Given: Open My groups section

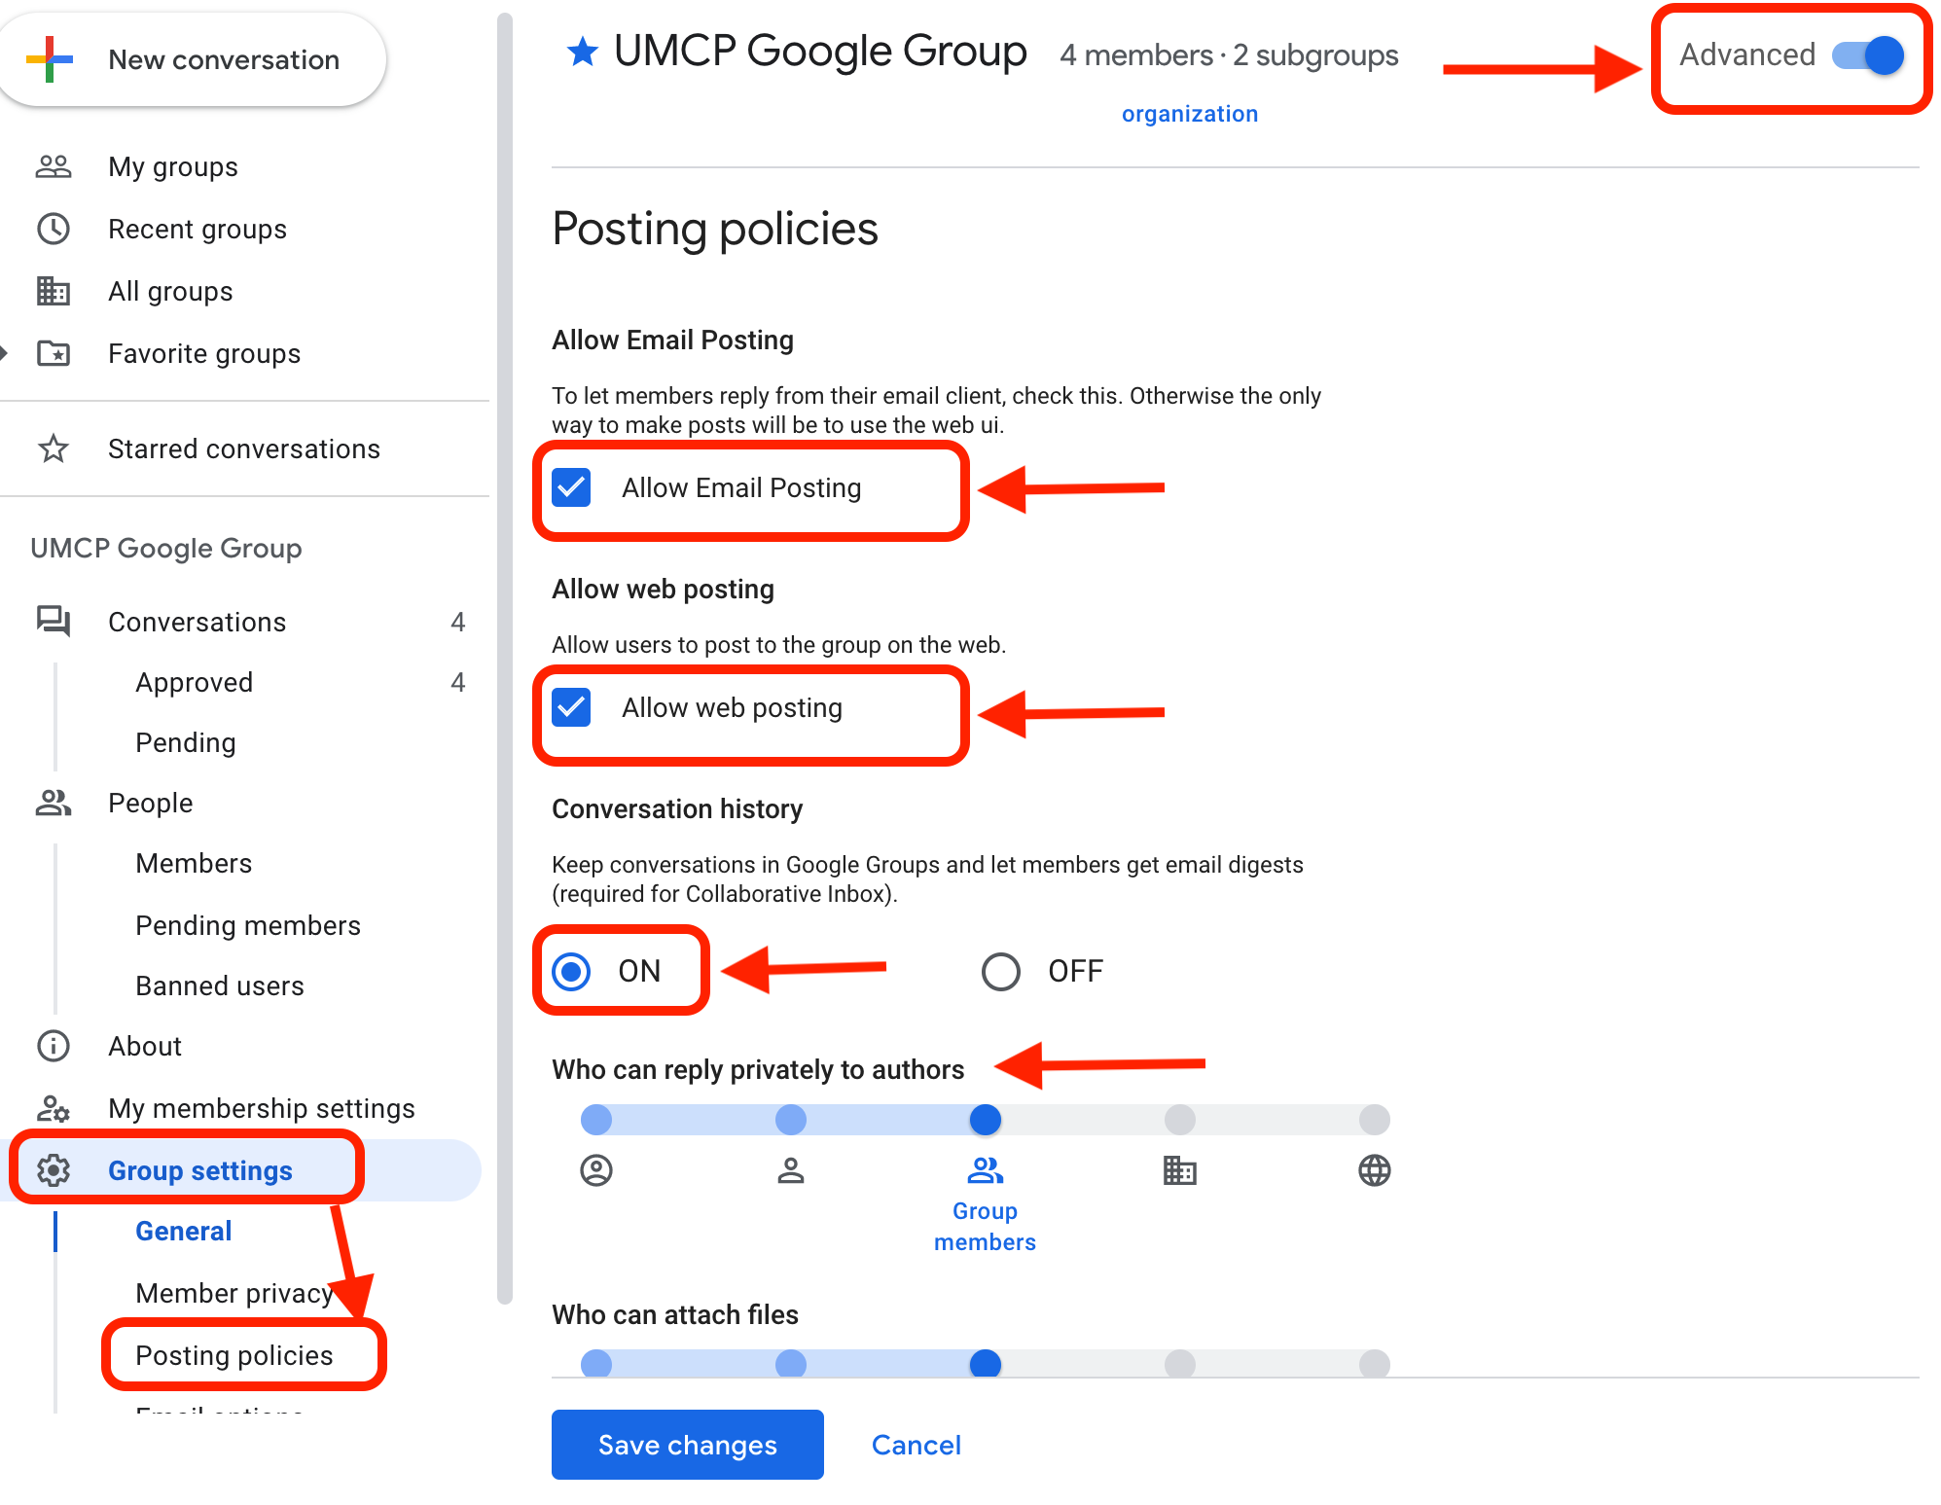Looking at the screenshot, I should (173, 163).
